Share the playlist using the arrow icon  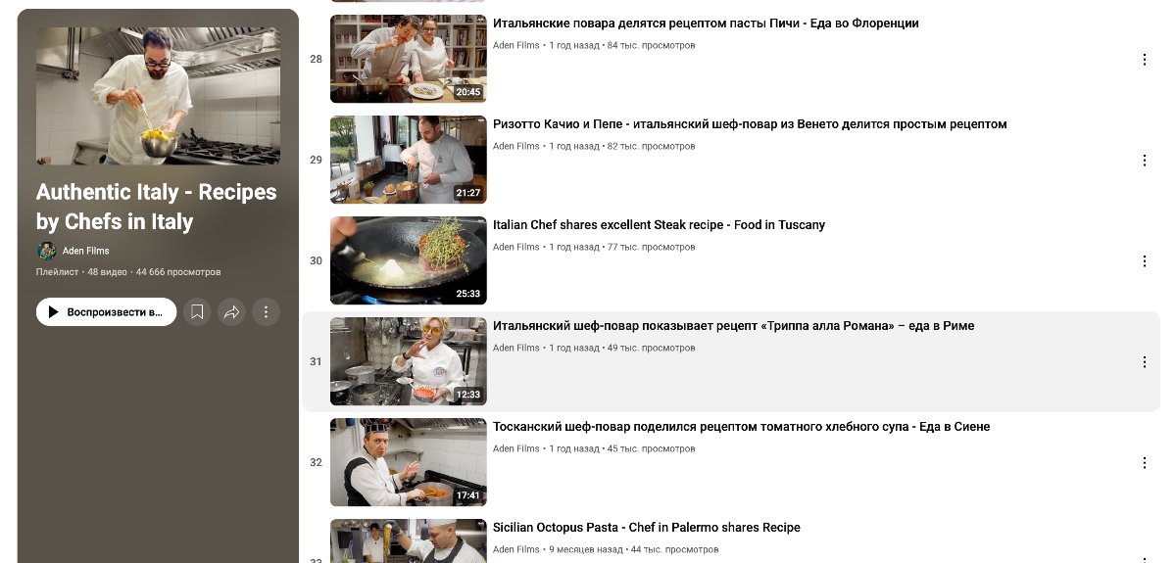pyautogui.click(x=231, y=312)
